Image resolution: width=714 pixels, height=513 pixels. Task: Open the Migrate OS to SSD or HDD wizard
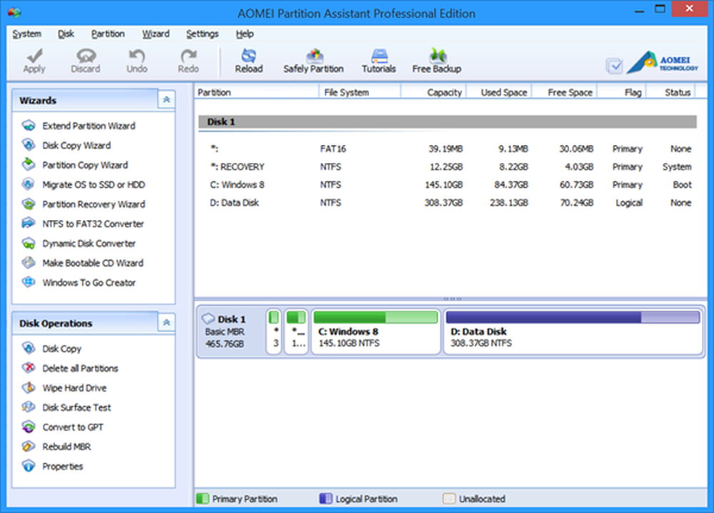tap(93, 184)
